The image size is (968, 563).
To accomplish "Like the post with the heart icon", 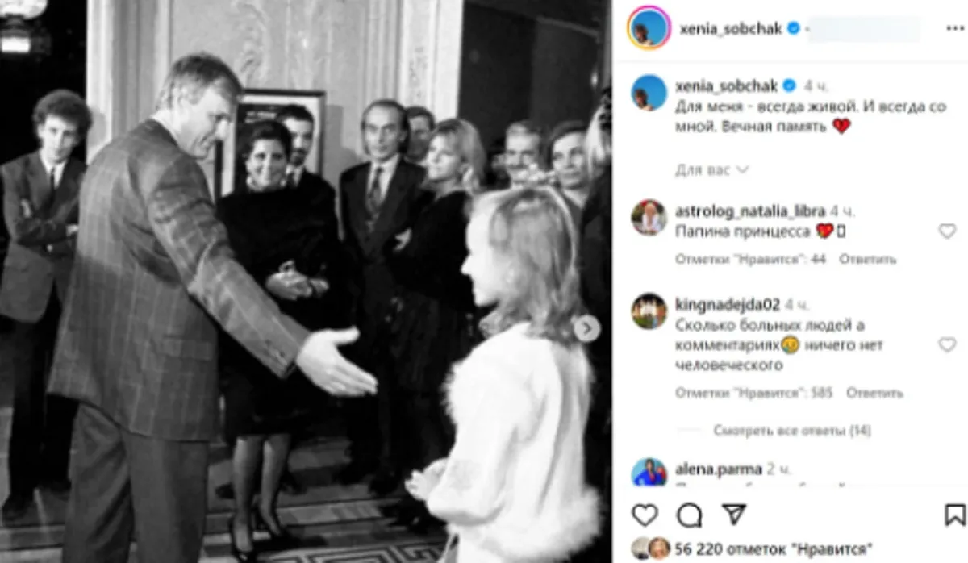I will (x=644, y=515).
